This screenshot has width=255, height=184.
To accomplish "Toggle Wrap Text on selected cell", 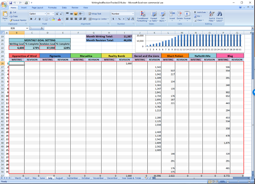I will click(x=95, y=14).
